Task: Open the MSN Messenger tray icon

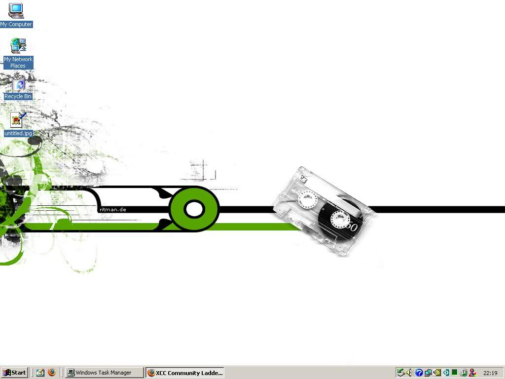Action: click(x=472, y=373)
